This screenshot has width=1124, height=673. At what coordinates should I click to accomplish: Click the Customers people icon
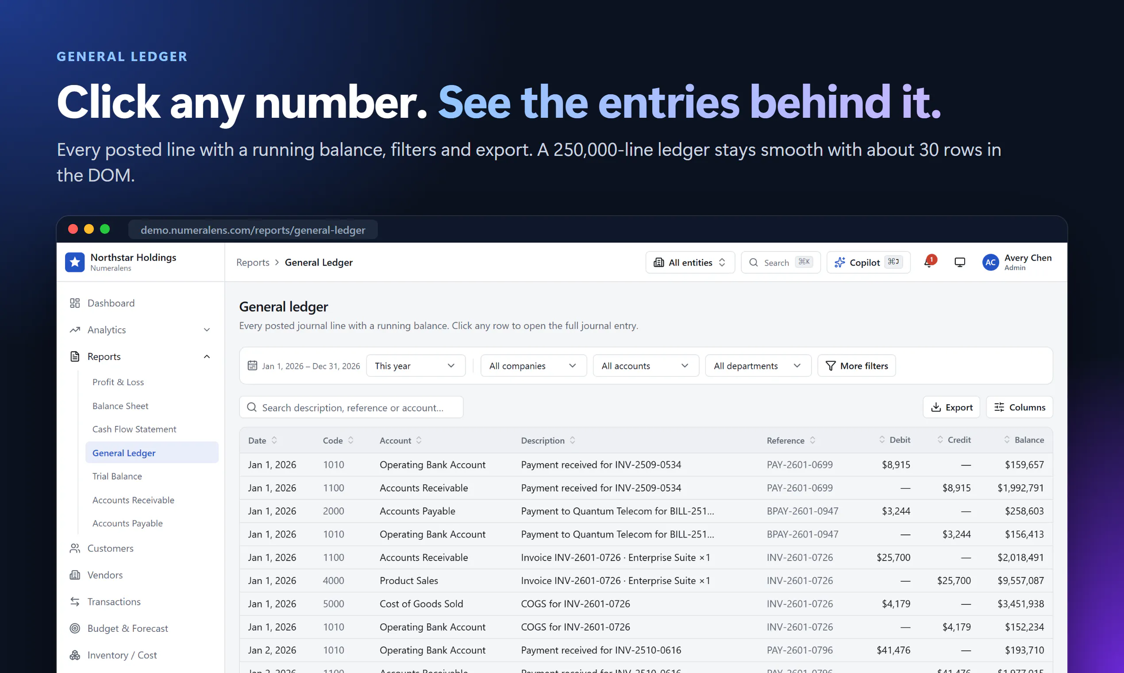pyautogui.click(x=75, y=548)
